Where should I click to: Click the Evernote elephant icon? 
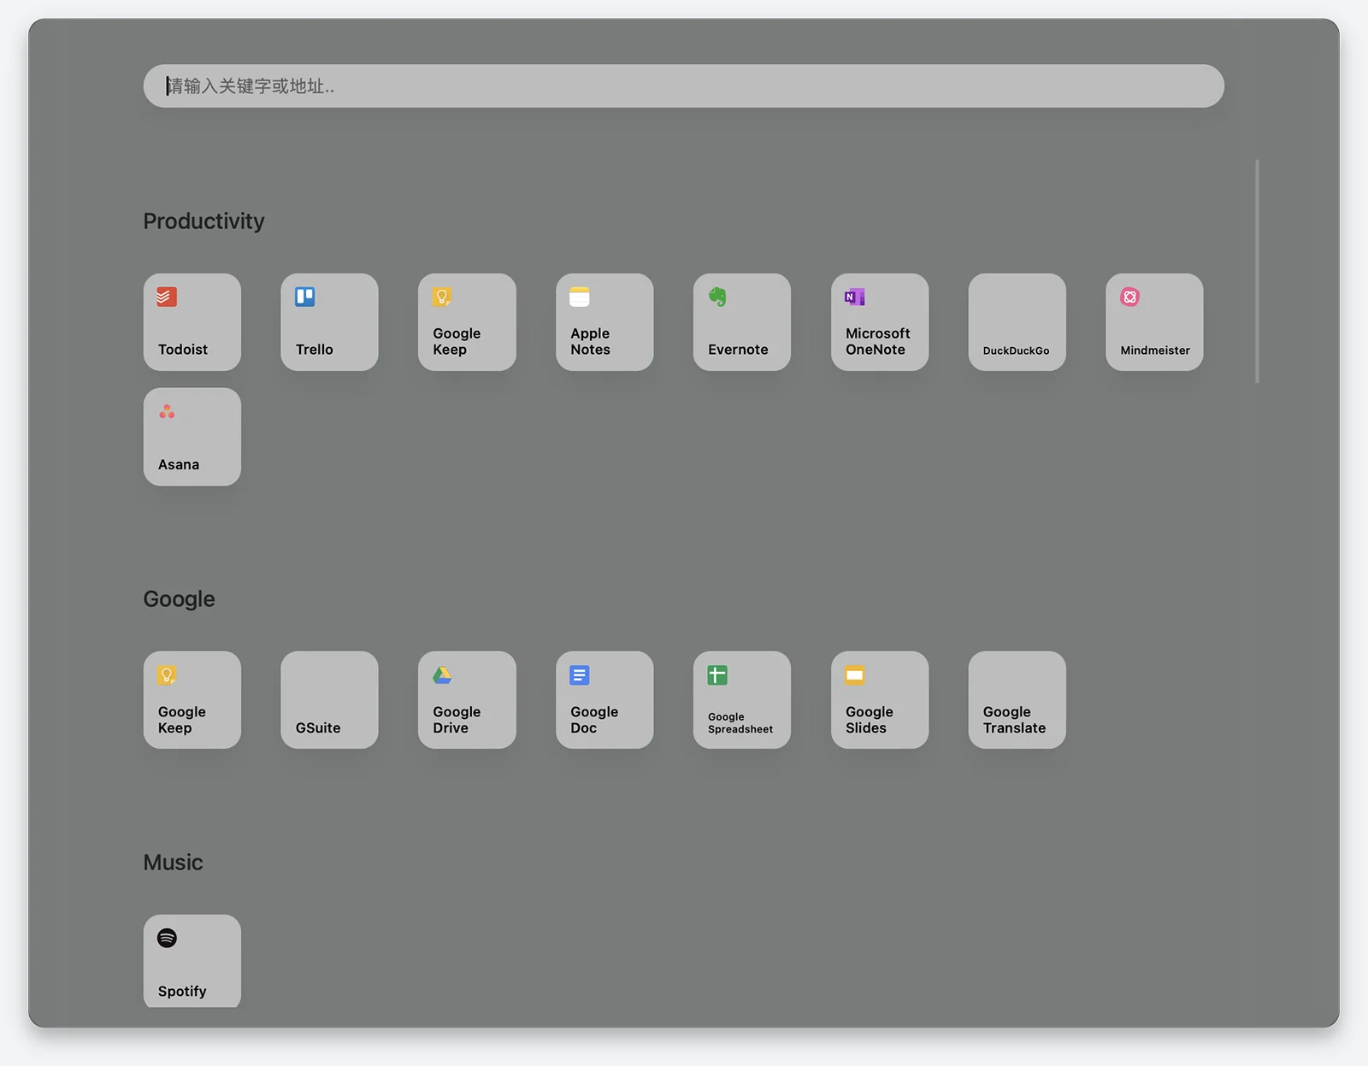click(717, 297)
